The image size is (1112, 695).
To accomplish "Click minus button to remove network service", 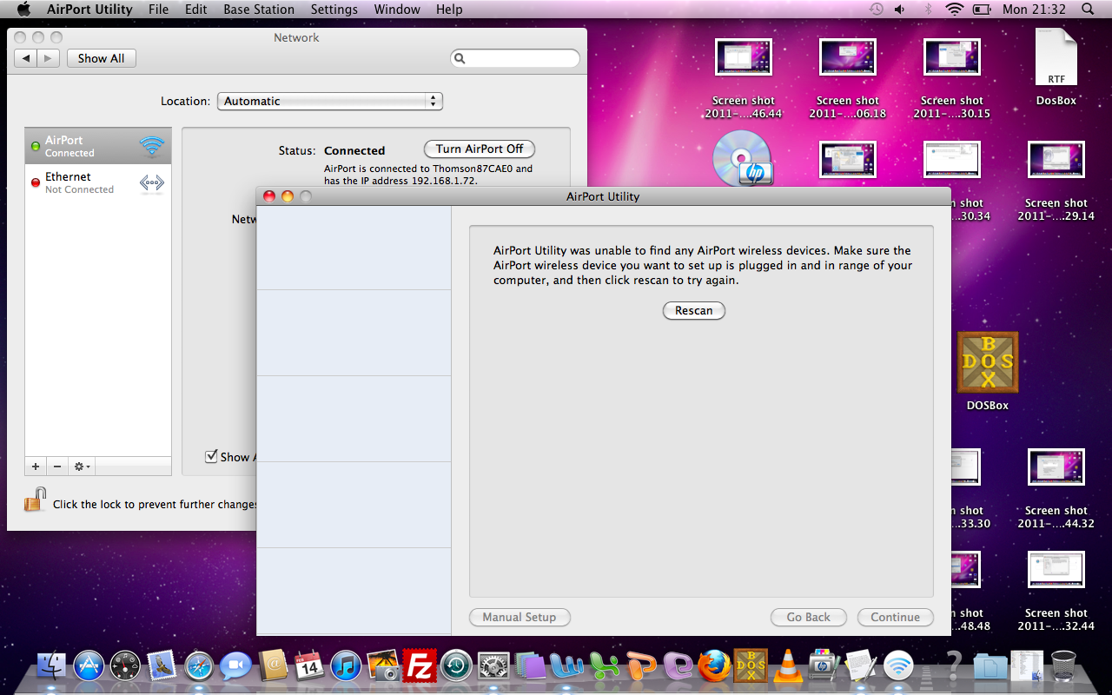I will [x=57, y=467].
